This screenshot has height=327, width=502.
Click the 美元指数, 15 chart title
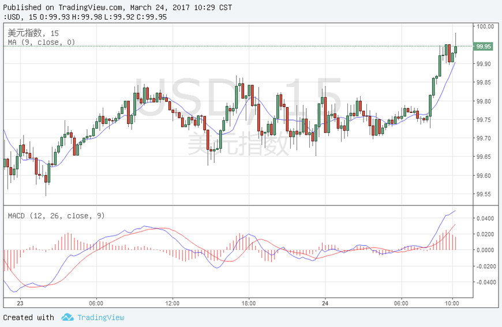[33, 33]
